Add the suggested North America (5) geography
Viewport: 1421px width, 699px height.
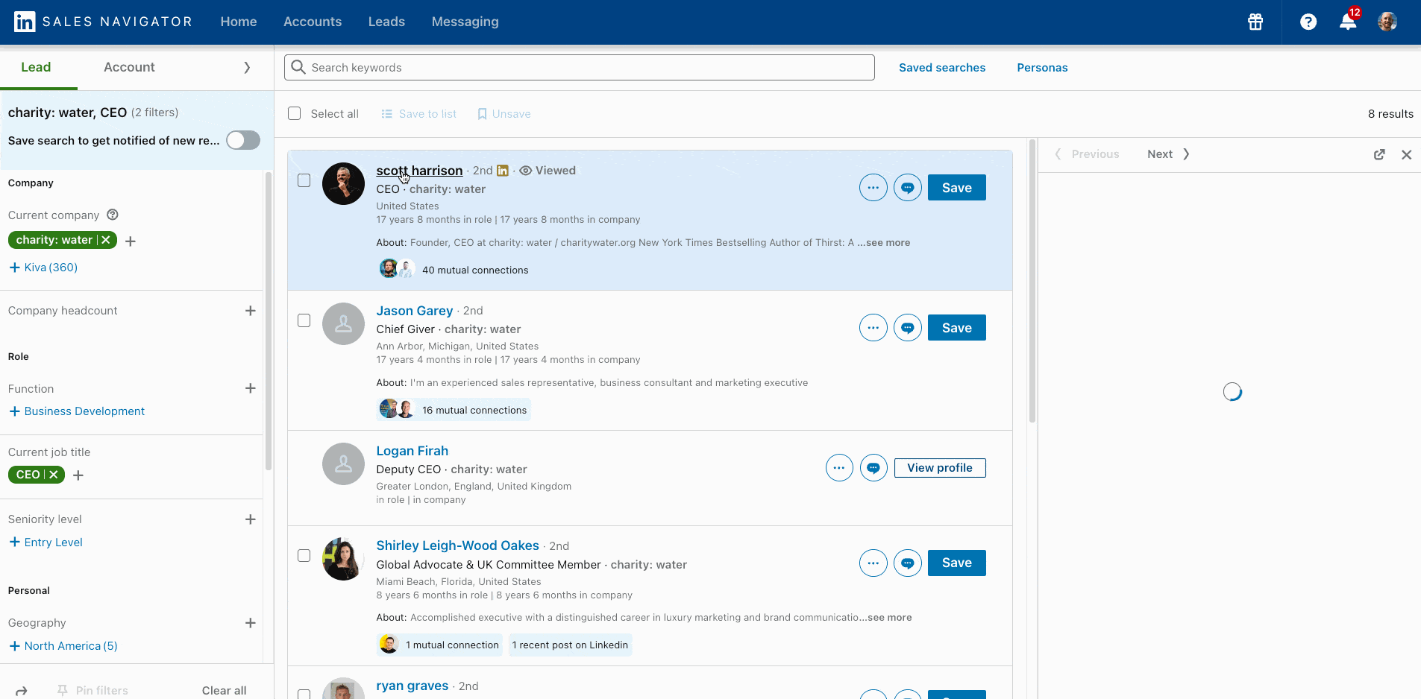tap(63, 646)
